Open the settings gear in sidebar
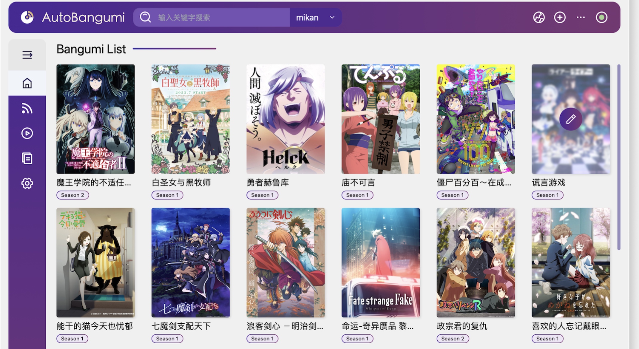Image resolution: width=639 pixels, height=349 pixels. coord(27,183)
